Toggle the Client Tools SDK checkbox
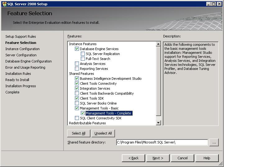Viewport: 261px width, 167px height. 77,98
